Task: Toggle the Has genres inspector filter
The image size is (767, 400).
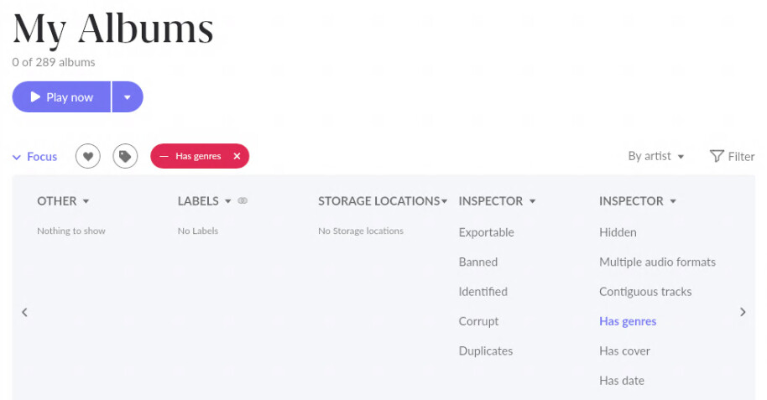Action: click(628, 321)
